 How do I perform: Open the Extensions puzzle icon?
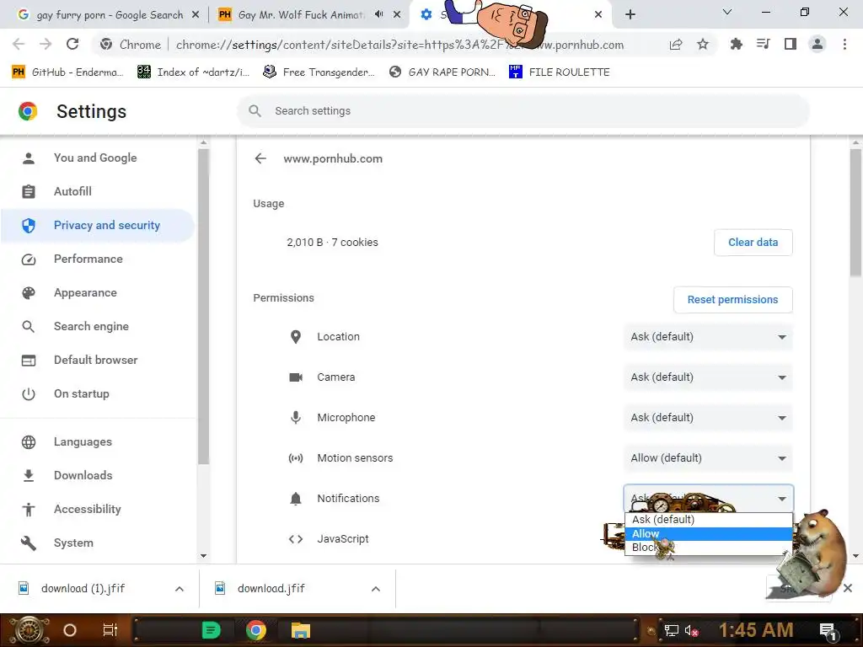[x=736, y=44]
